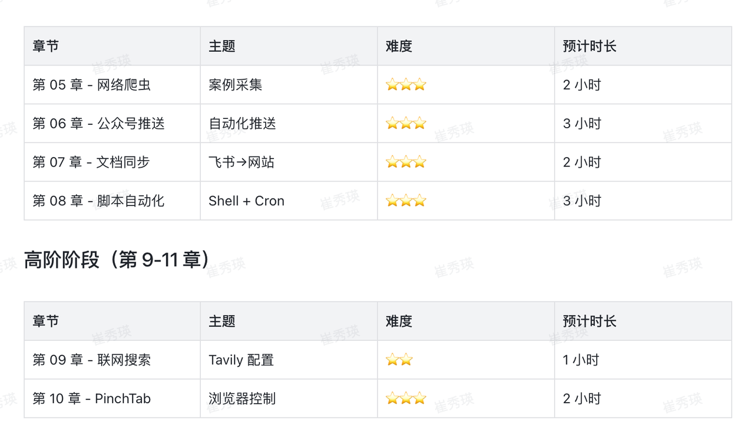Select the 第 08 章 - 脚本自动化 cell
754x438 pixels.
click(x=99, y=201)
